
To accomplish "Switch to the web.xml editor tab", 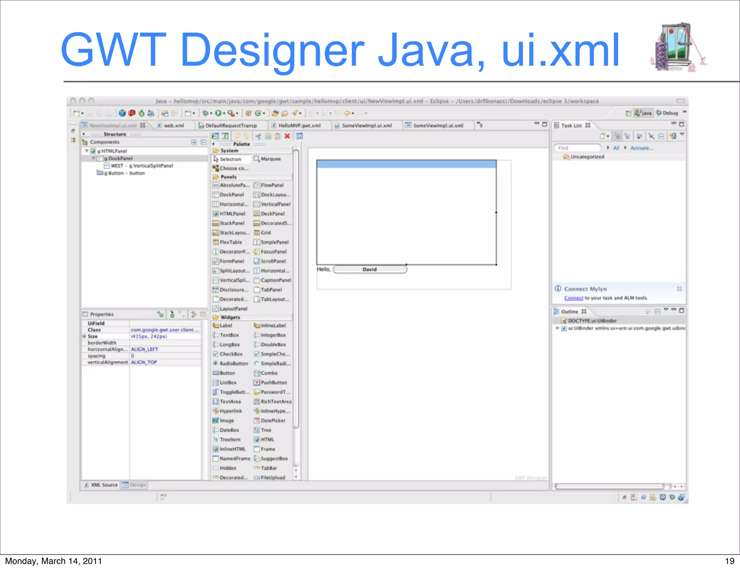I will 171,125.
